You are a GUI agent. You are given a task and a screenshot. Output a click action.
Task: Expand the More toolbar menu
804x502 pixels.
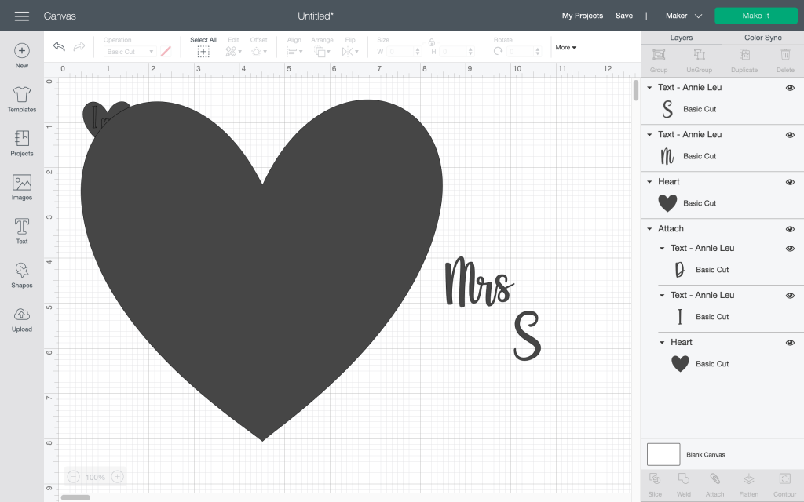(565, 48)
